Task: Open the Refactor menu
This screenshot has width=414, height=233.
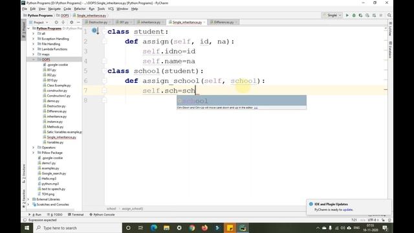Action: pos(80,8)
